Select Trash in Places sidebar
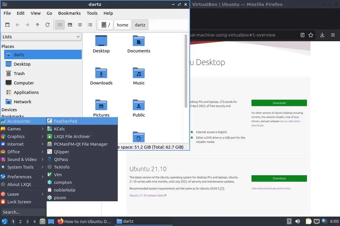340x226 pixels. (43, 74)
